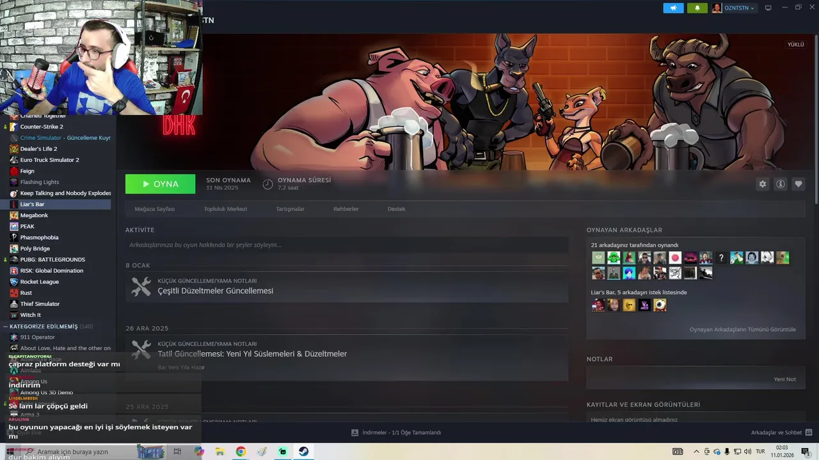Open the OZNTSTN account dropdown
This screenshot has width=819, height=460.
[734, 8]
